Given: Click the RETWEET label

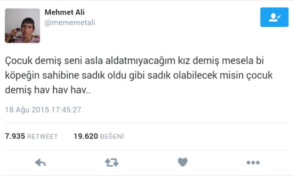Looking at the screenshot, I should pos(42,136).
